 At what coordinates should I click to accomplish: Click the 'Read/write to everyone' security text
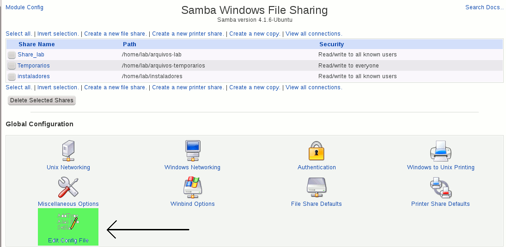(x=348, y=66)
